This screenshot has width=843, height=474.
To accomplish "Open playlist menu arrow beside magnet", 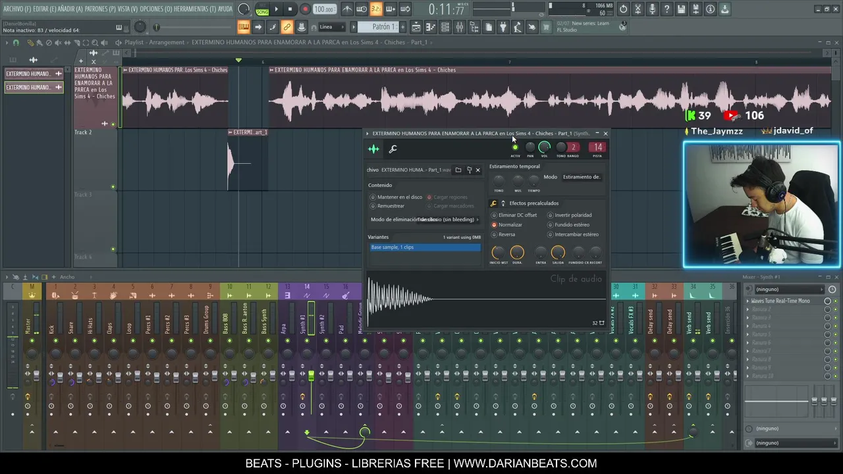I will pyautogui.click(x=7, y=43).
